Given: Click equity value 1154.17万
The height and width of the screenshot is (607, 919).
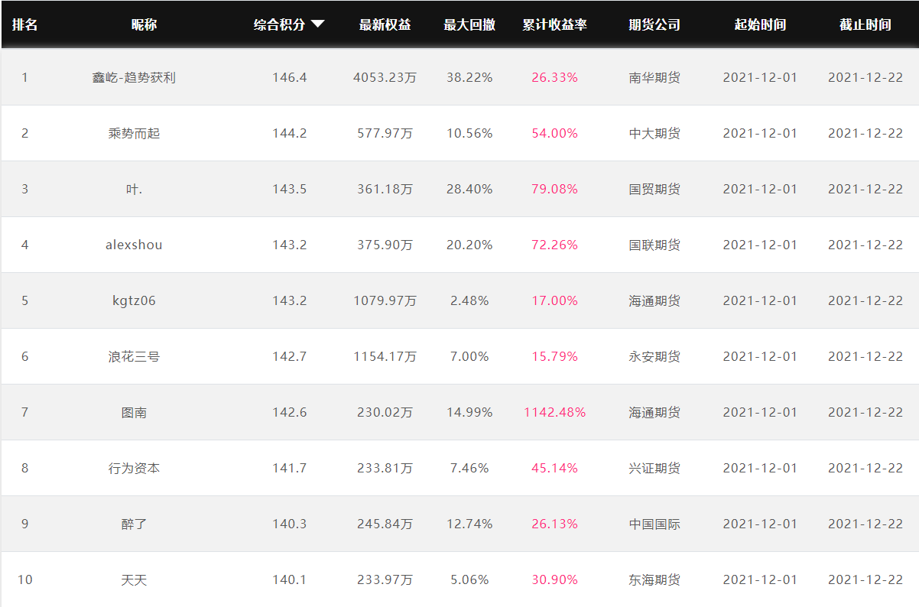Looking at the screenshot, I should pos(385,356).
